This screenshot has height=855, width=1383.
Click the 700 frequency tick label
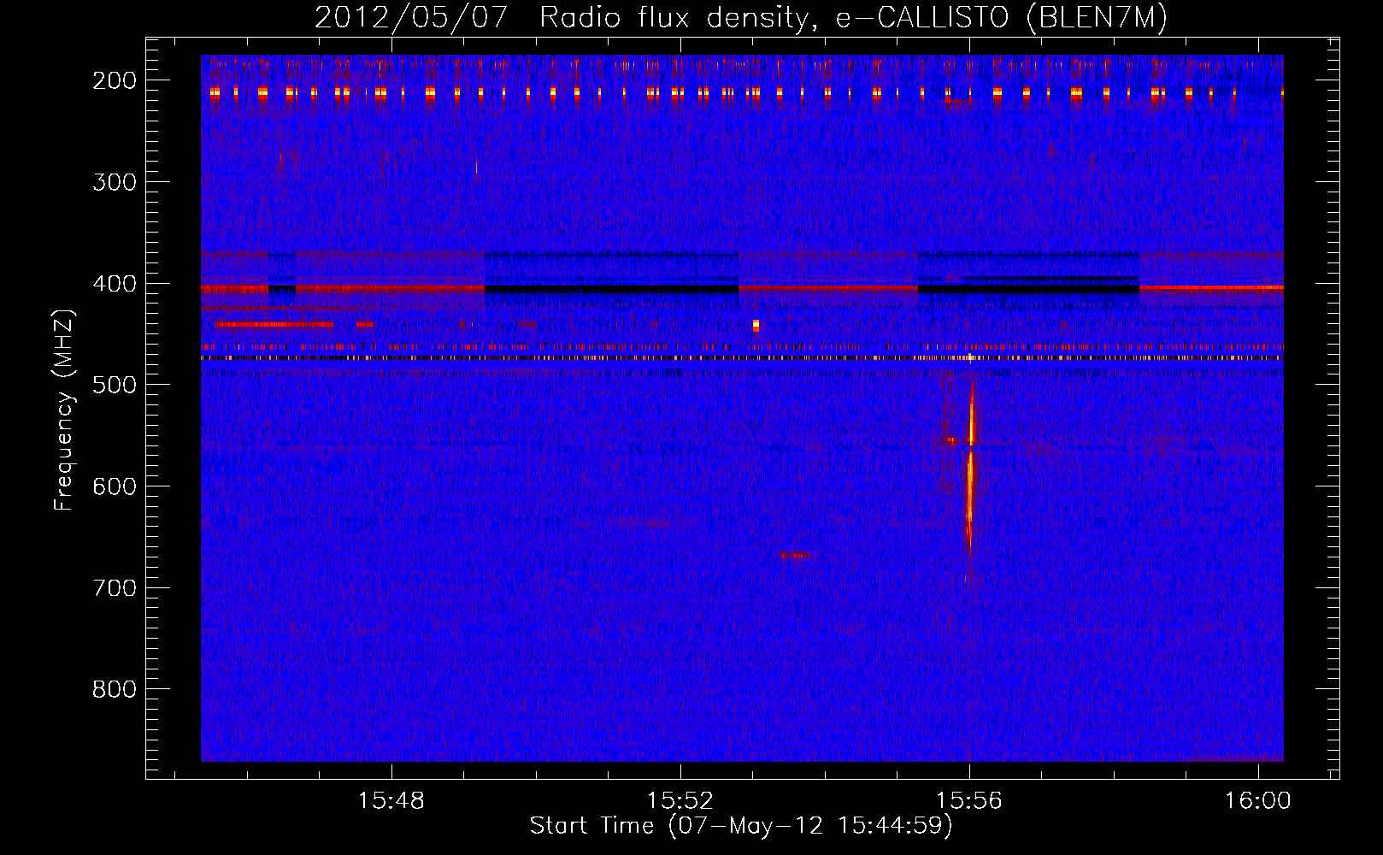tap(115, 588)
